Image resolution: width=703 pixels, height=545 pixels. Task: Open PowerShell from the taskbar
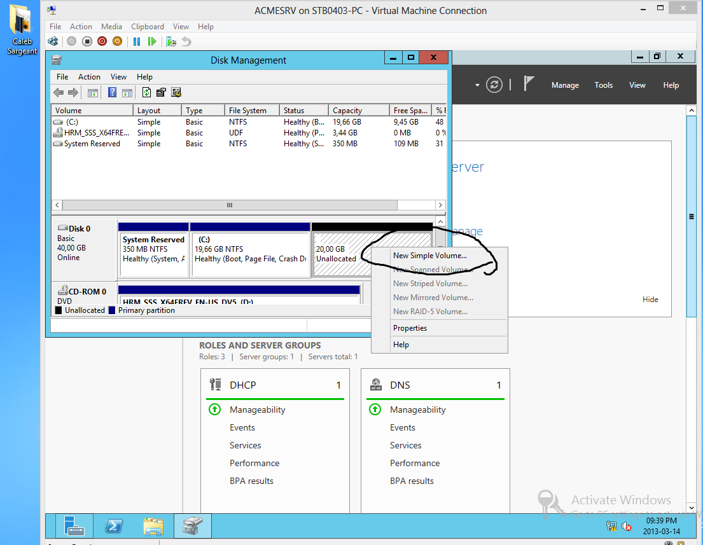113,526
